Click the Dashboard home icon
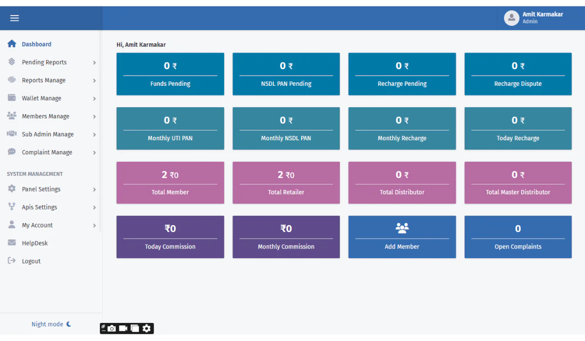 tap(12, 44)
